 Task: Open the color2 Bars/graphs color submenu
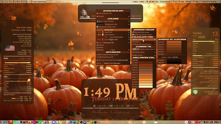(113, 37)
